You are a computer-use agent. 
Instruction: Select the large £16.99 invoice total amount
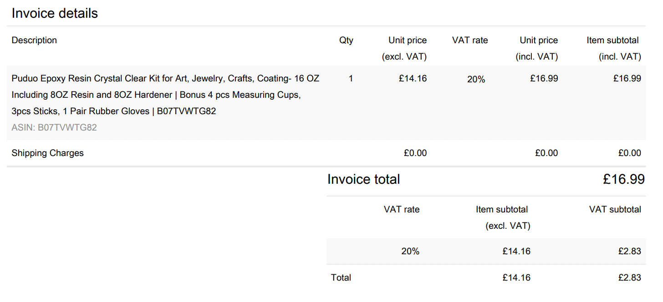point(624,179)
